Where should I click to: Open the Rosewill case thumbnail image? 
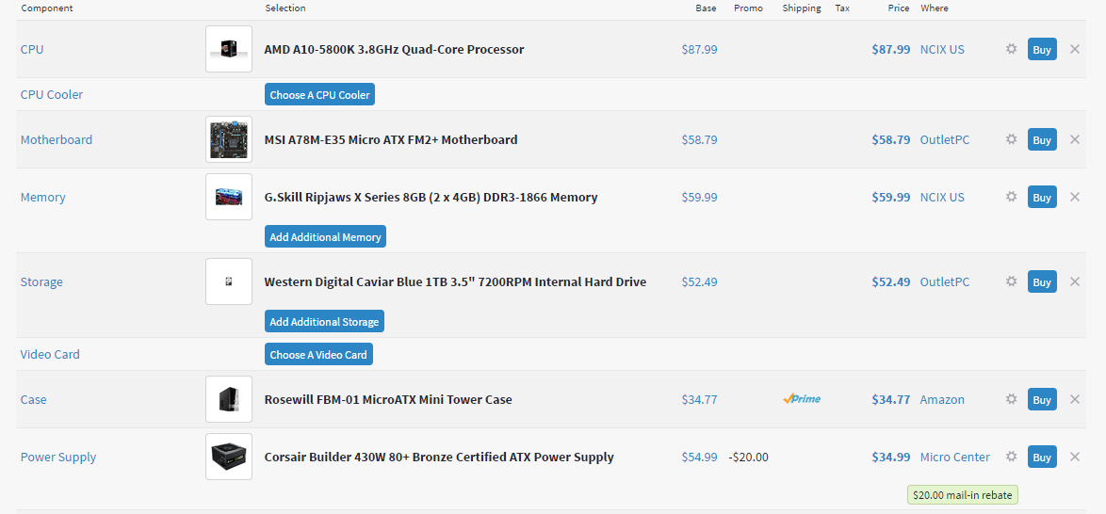point(229,399)
